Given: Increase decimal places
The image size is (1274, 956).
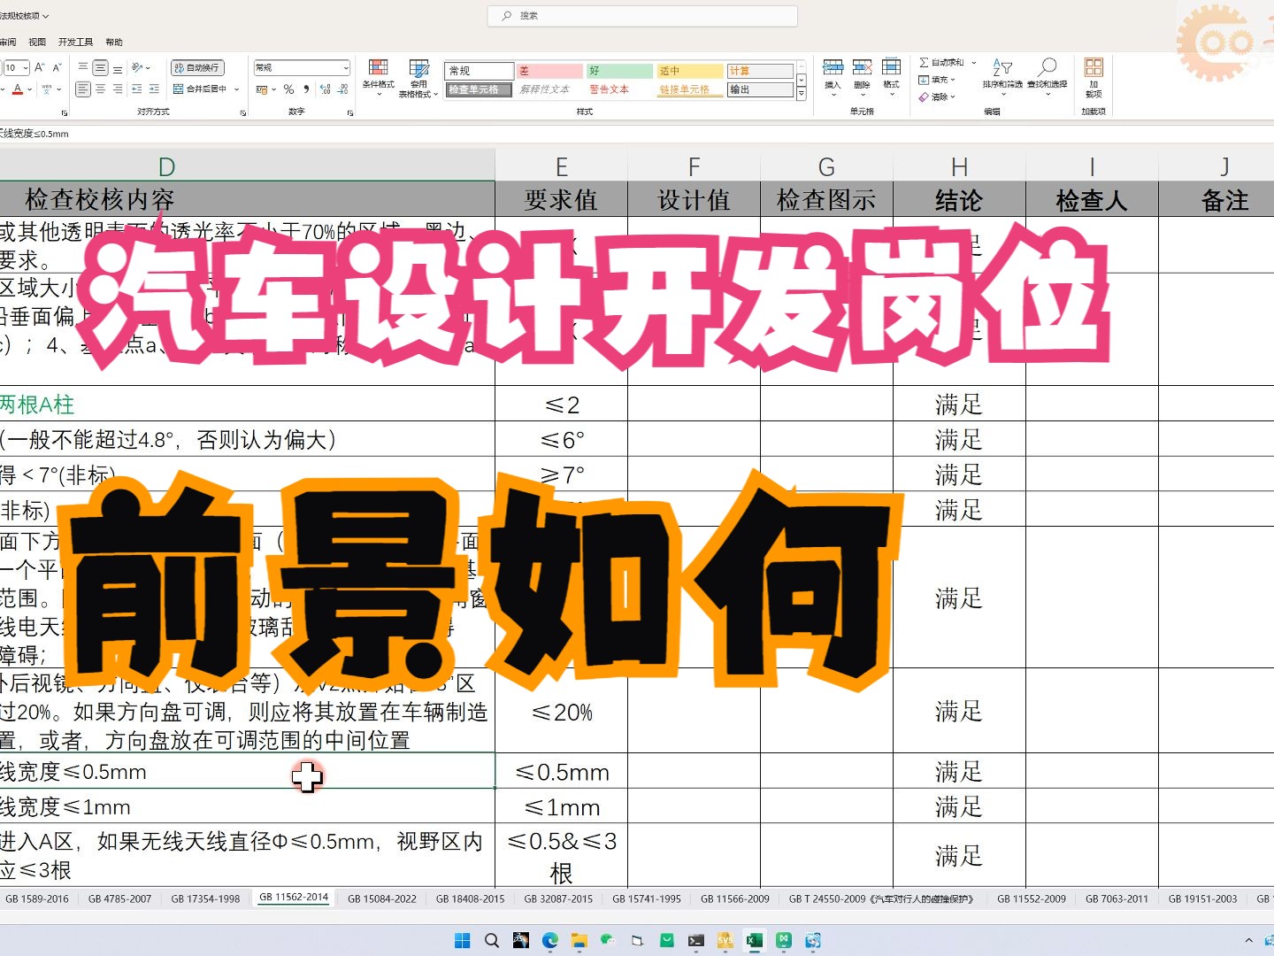Looking at the screenshot, I should pyautogui.click(x=326, y=89).
